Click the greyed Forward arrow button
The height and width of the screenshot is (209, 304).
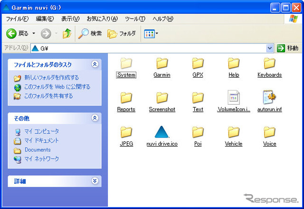click(x=46, y=34)
